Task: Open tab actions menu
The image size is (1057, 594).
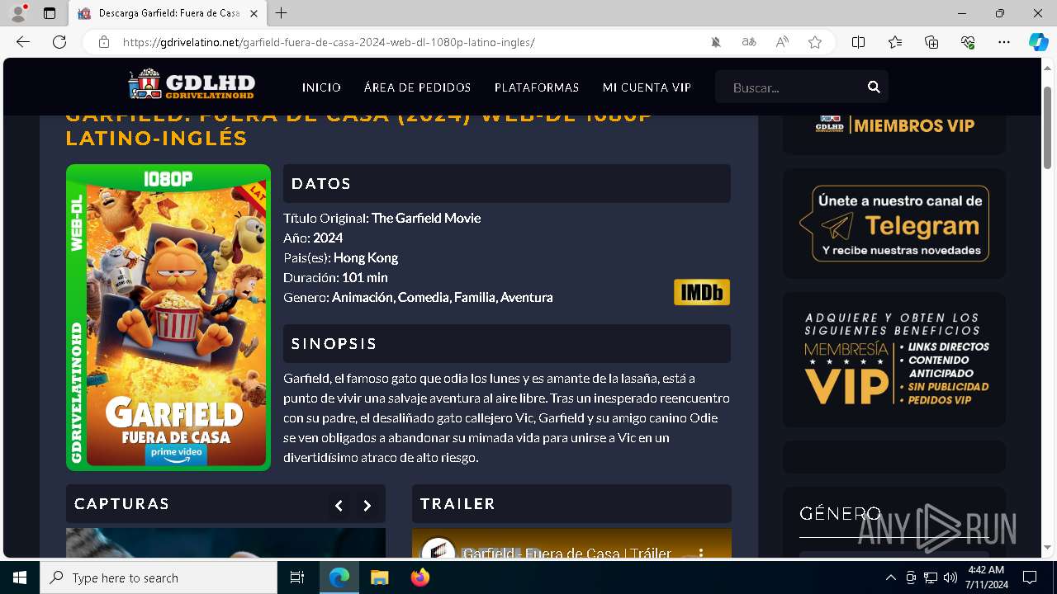Action: coord(50,13)
